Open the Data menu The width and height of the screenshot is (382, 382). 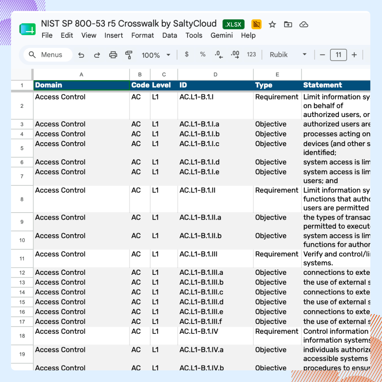(x=169, y=36)
